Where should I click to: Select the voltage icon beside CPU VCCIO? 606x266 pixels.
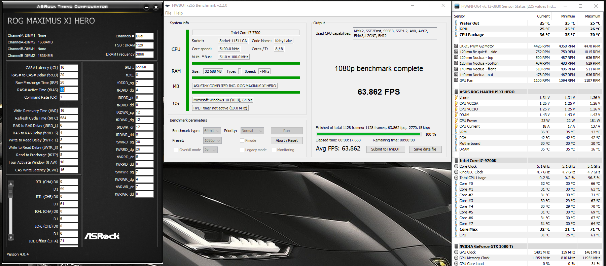tap(456, 109)
